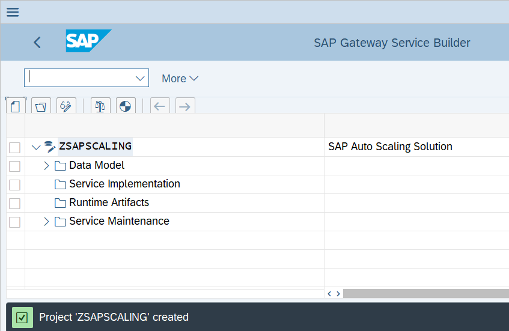Viewport: 509px width, 331px height.
Task: Toggle display/change mode with glasses-pencil icon
Action: [66, 106]
